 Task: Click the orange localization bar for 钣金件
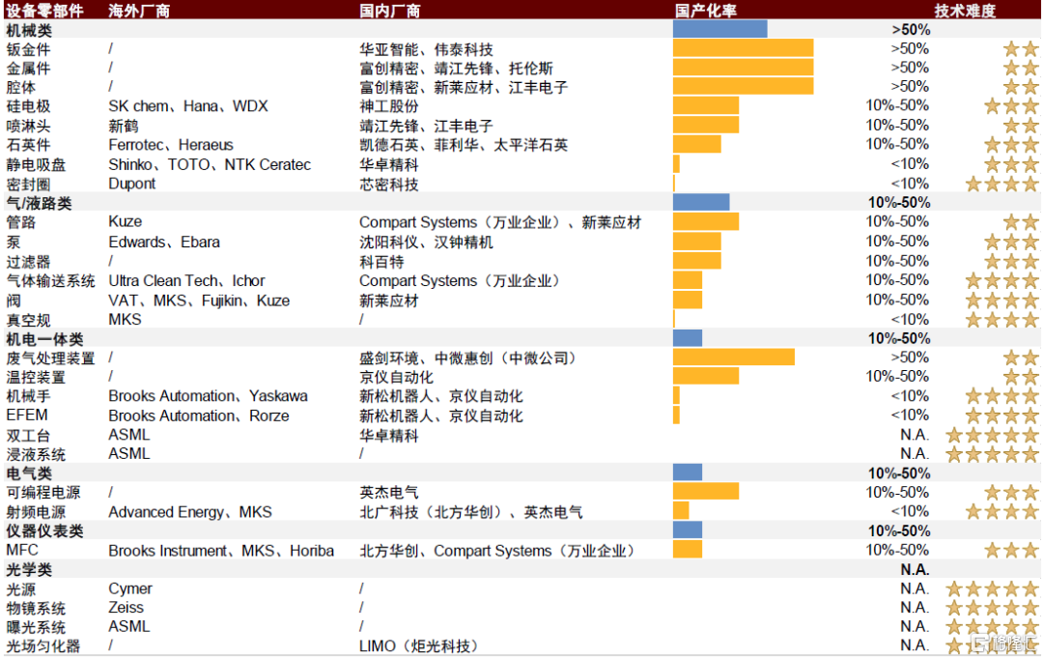(x=743, y=48)
